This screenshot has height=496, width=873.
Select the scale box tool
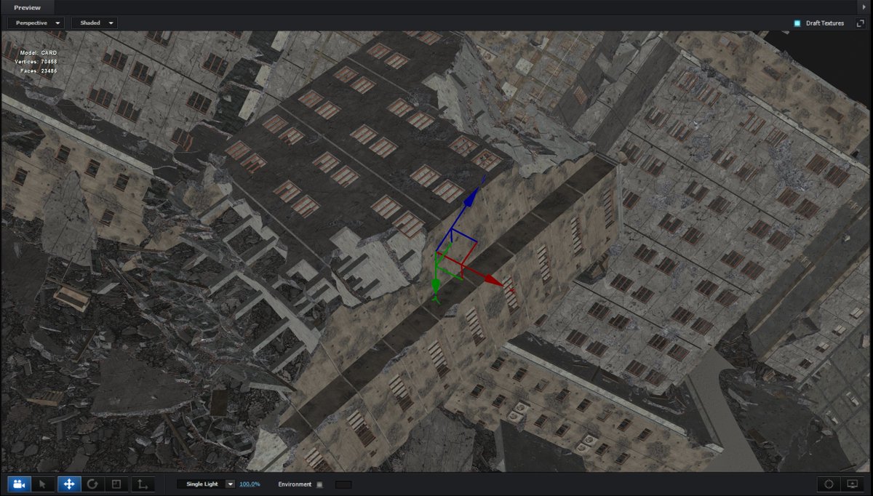[116, 484]
